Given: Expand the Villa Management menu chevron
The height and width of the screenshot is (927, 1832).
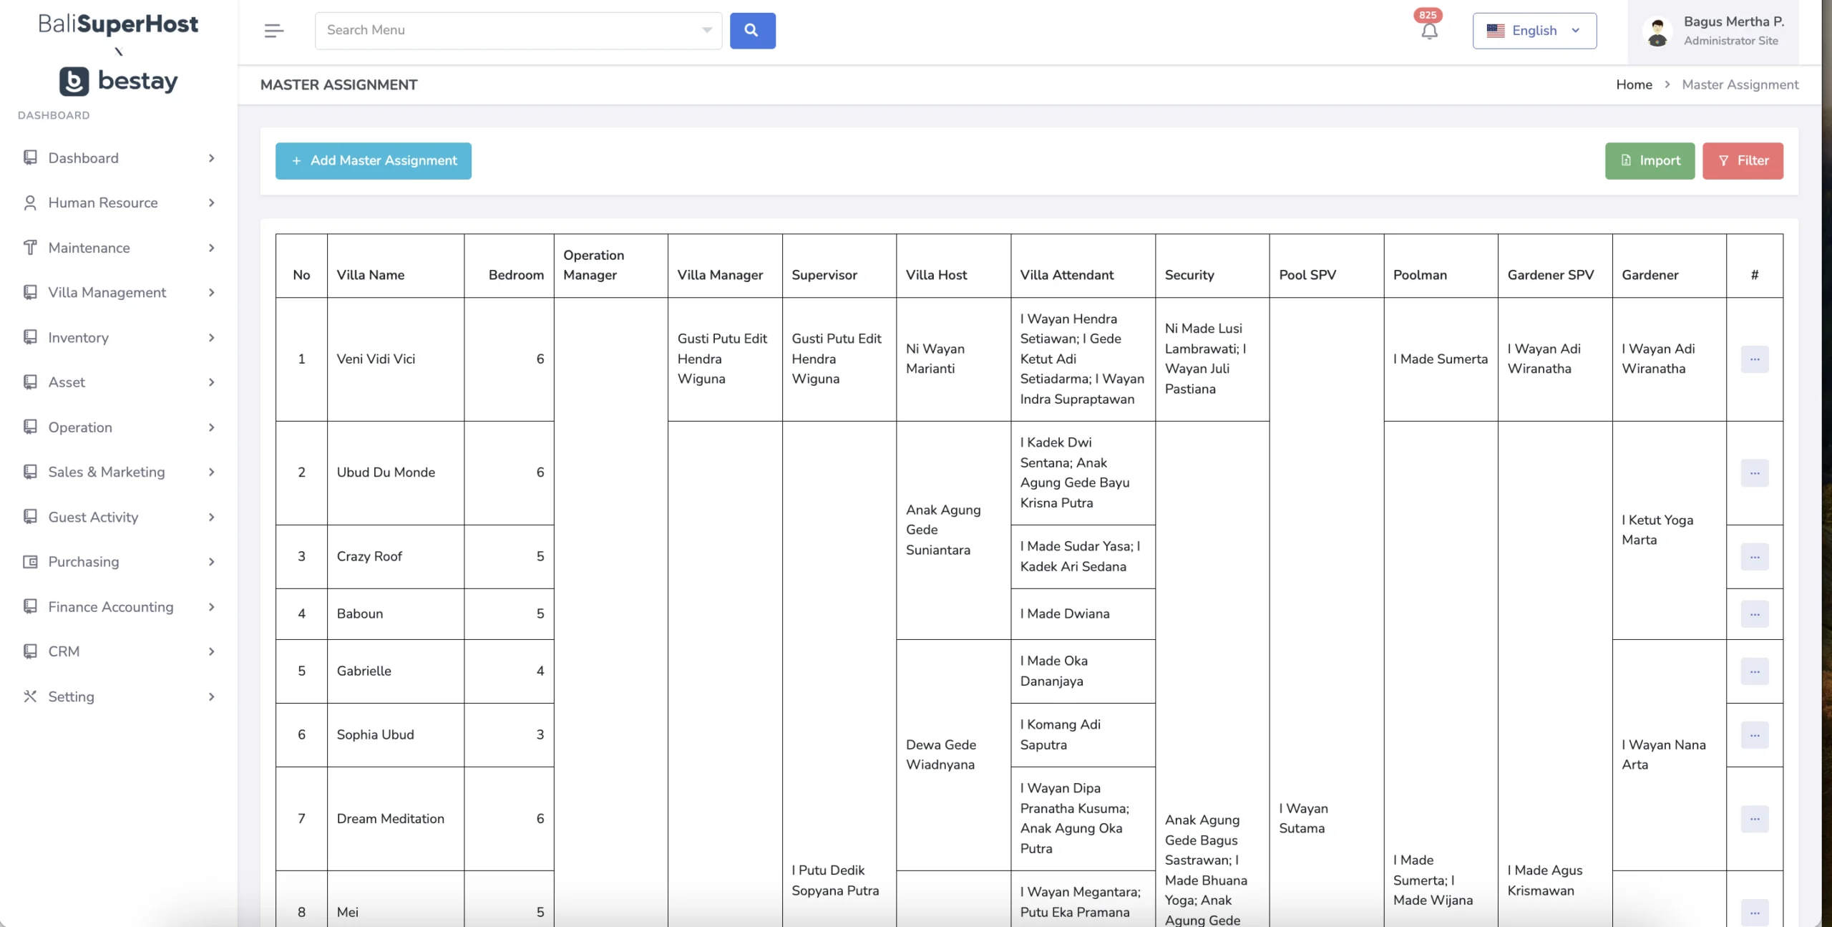Looking at the screenshot, I should point(211,292).
